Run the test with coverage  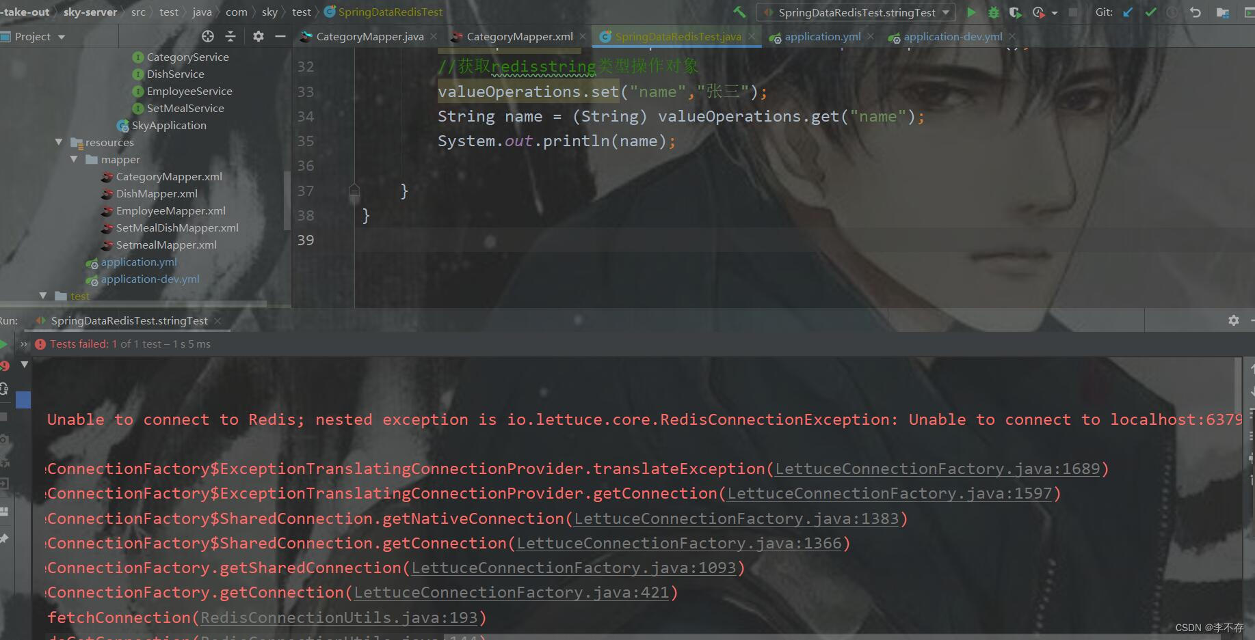coord(1015,12)
